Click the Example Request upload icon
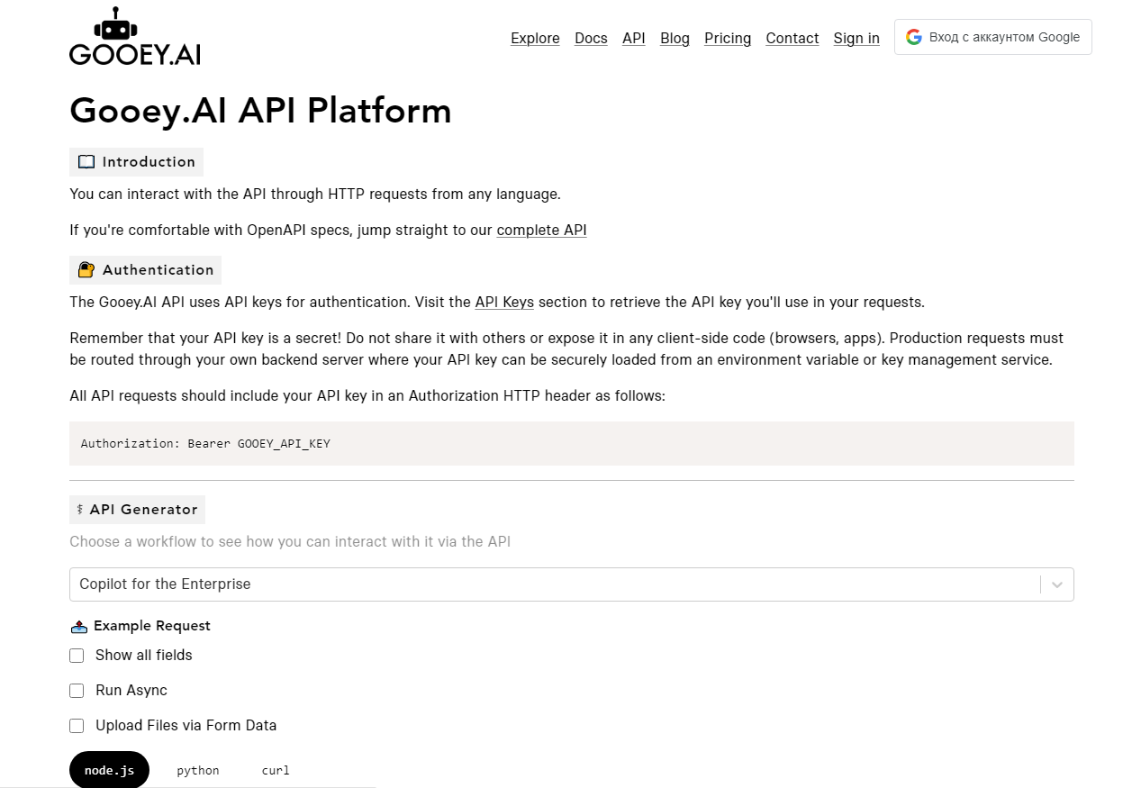1132x788 pixels. click(x=78, y=627)
